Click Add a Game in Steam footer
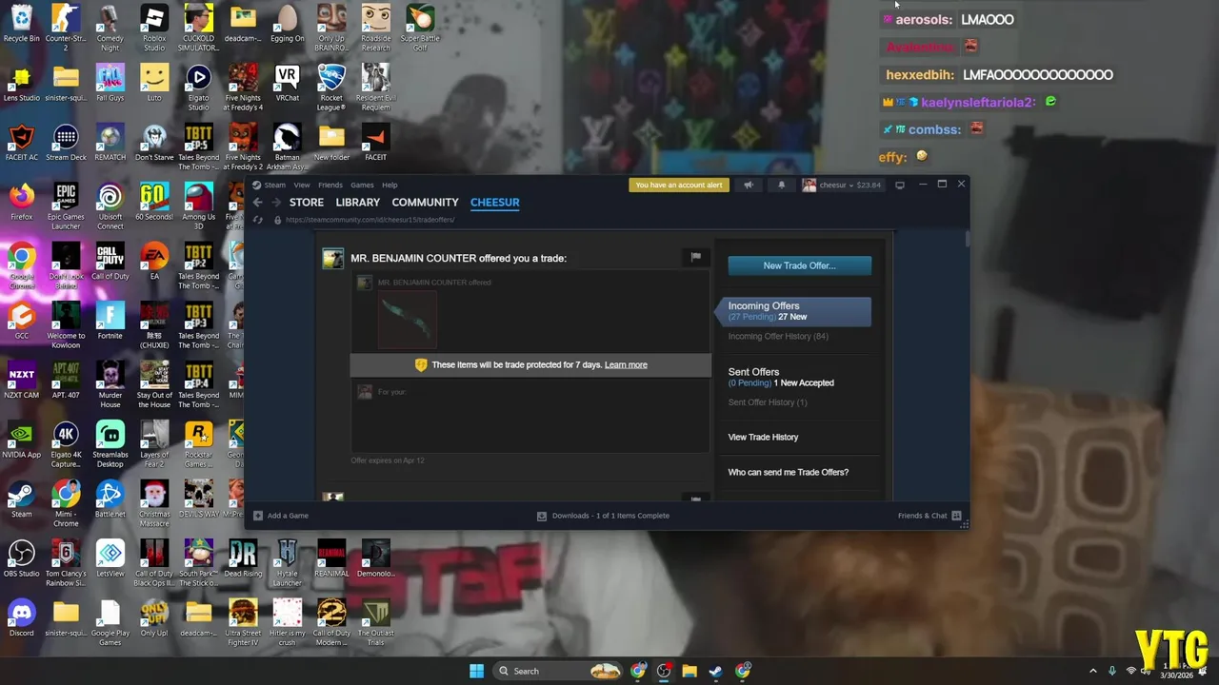Viewport: 1219px width, 685px height. (x=281, y=516)
